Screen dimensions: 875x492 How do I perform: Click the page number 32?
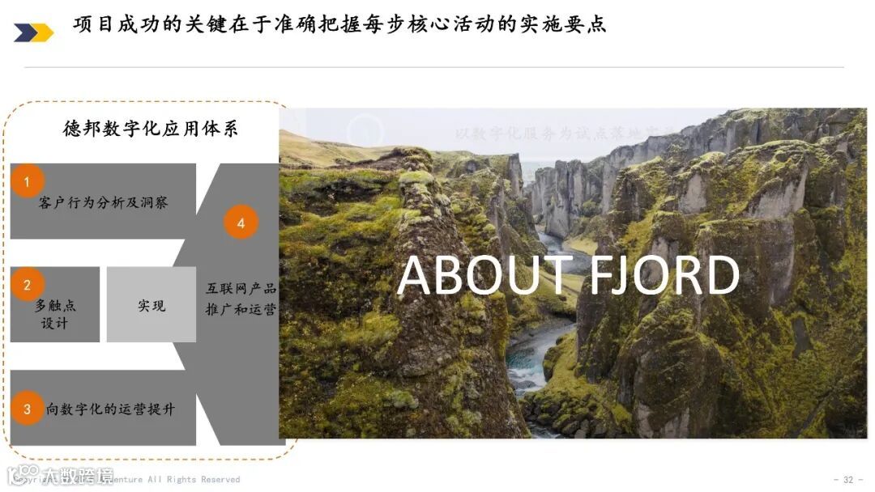[848, 479]
